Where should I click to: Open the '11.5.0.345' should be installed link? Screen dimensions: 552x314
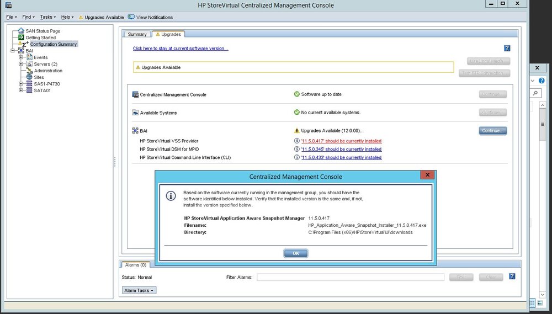[x=342, y=149]
